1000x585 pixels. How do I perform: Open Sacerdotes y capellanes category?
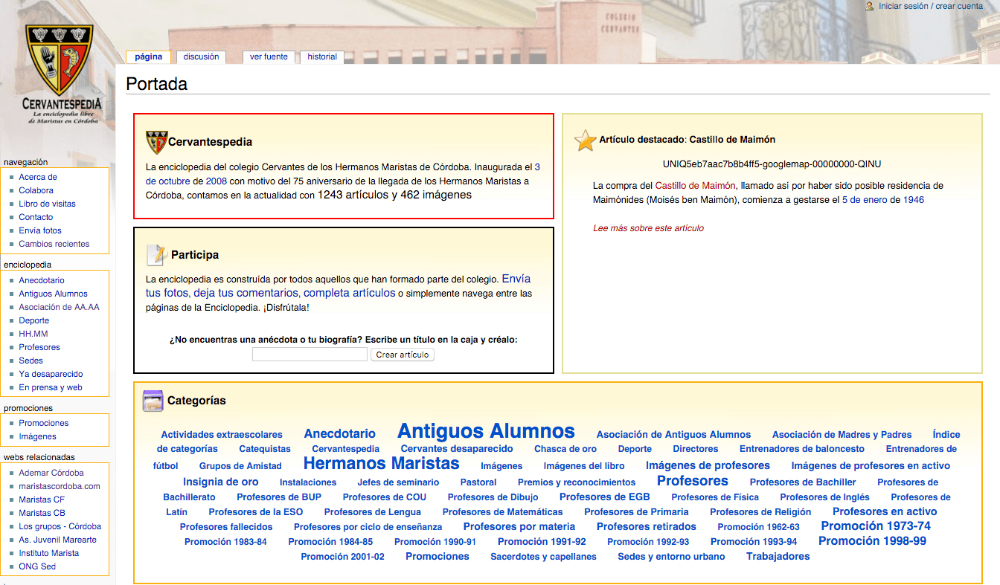543,557
